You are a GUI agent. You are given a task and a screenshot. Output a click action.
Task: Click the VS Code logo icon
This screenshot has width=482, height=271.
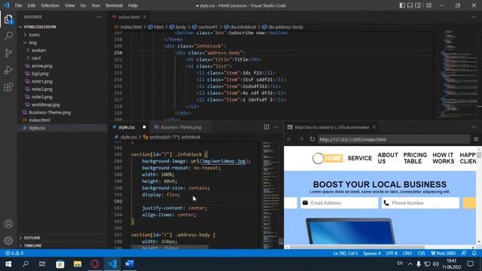[x=7, y=5]
